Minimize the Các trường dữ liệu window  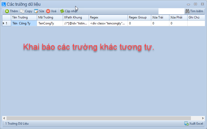point(188,4)
